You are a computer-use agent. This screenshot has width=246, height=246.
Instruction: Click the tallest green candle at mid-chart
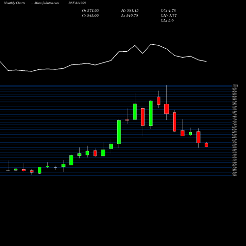click(119, 132)
